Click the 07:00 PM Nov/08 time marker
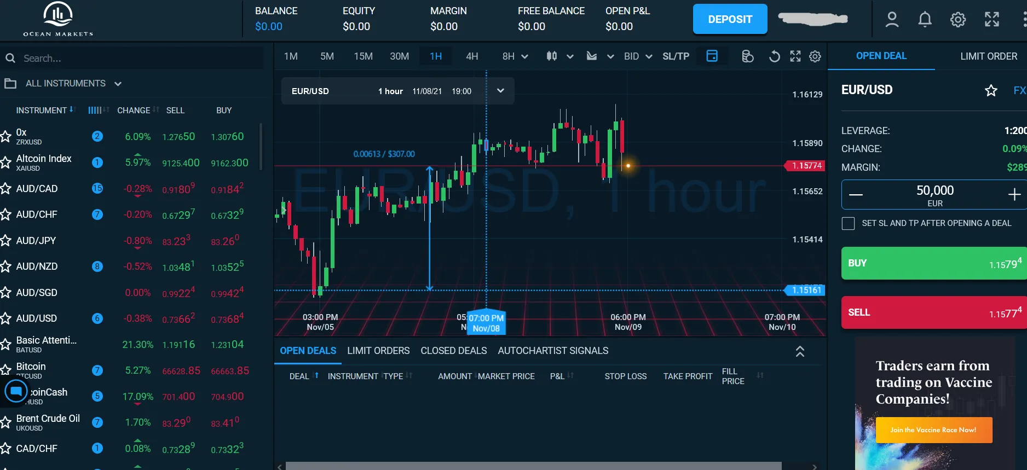The image size is (1027, 470). tap(486, 323)
